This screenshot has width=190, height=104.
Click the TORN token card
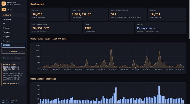(x=108, y=28)
